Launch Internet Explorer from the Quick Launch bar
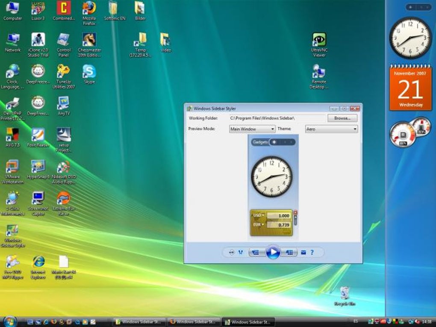This screenshot has width=436, height=327. click(46, 322)
